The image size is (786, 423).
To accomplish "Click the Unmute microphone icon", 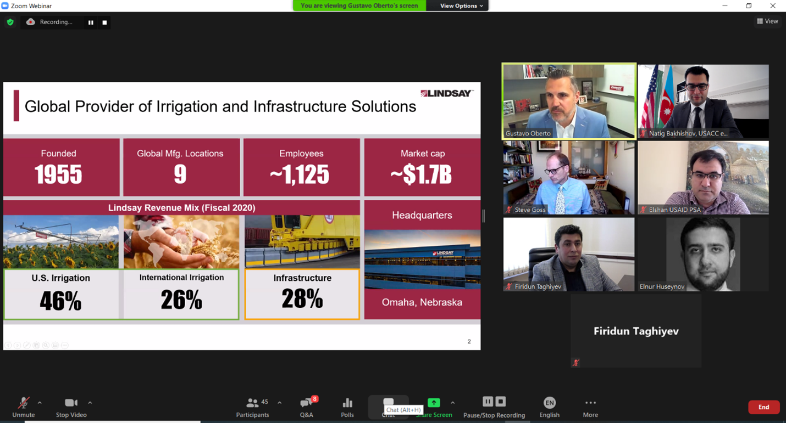I will pyautogui.click(x=23, y=403).
